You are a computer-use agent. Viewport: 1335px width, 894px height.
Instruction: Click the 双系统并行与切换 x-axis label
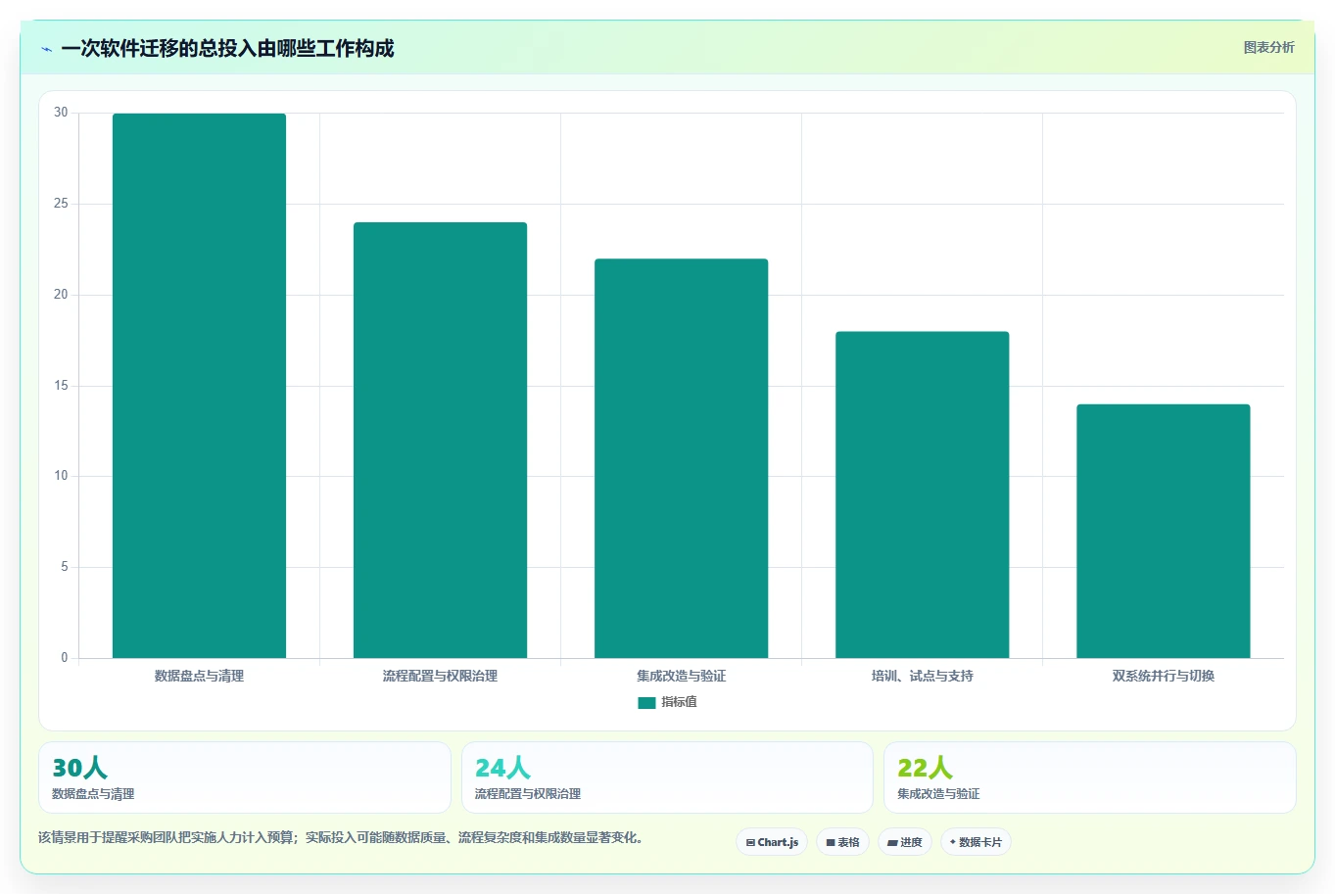(1163, 676)
